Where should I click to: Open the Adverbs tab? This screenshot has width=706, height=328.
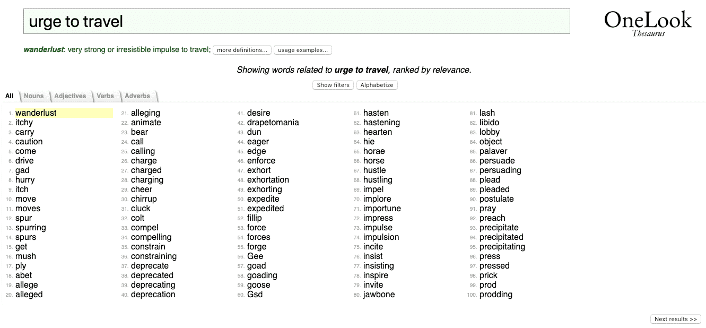[137, 96]
